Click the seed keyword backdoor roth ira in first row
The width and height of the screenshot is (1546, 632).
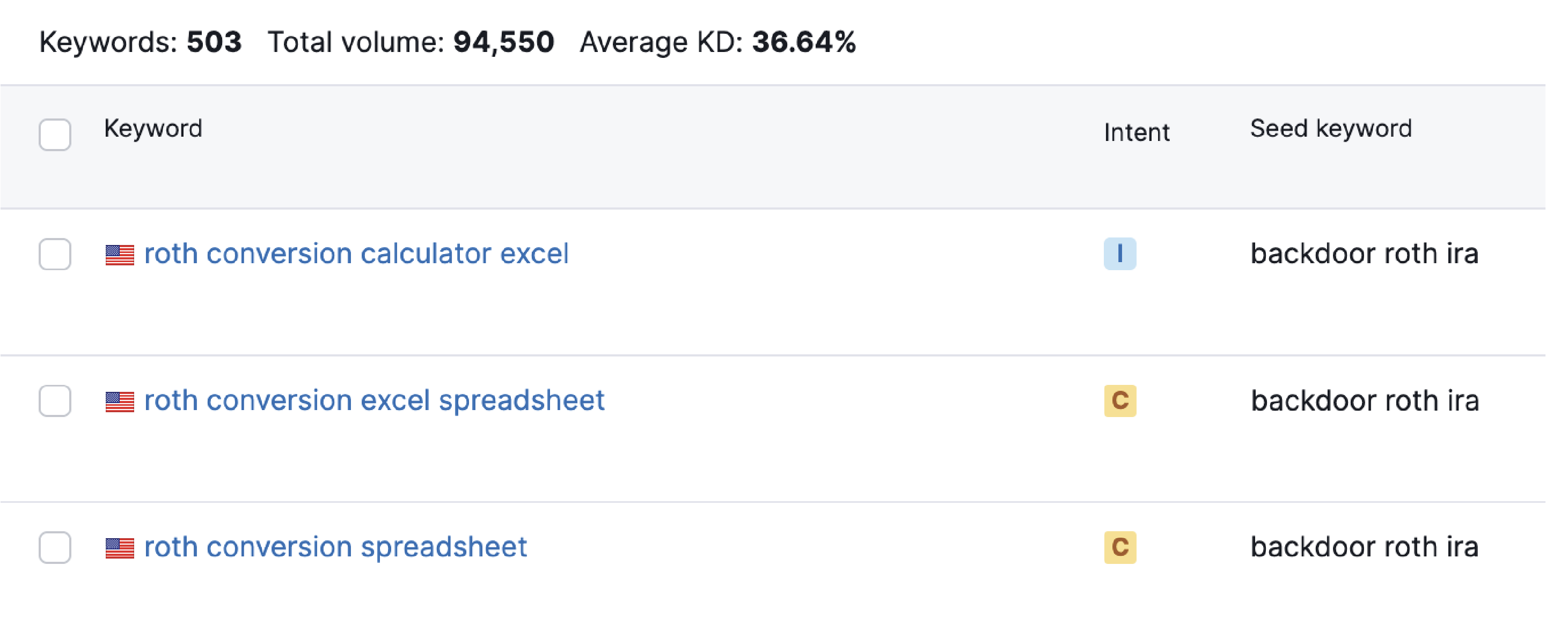(x=1364, y=254)
